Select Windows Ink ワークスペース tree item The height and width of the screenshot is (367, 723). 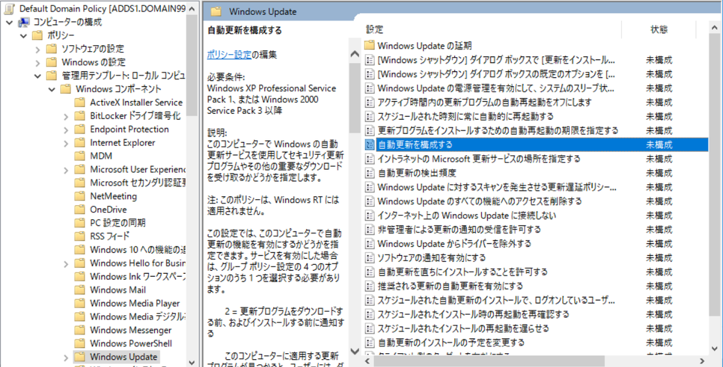(x=137, y=276)
